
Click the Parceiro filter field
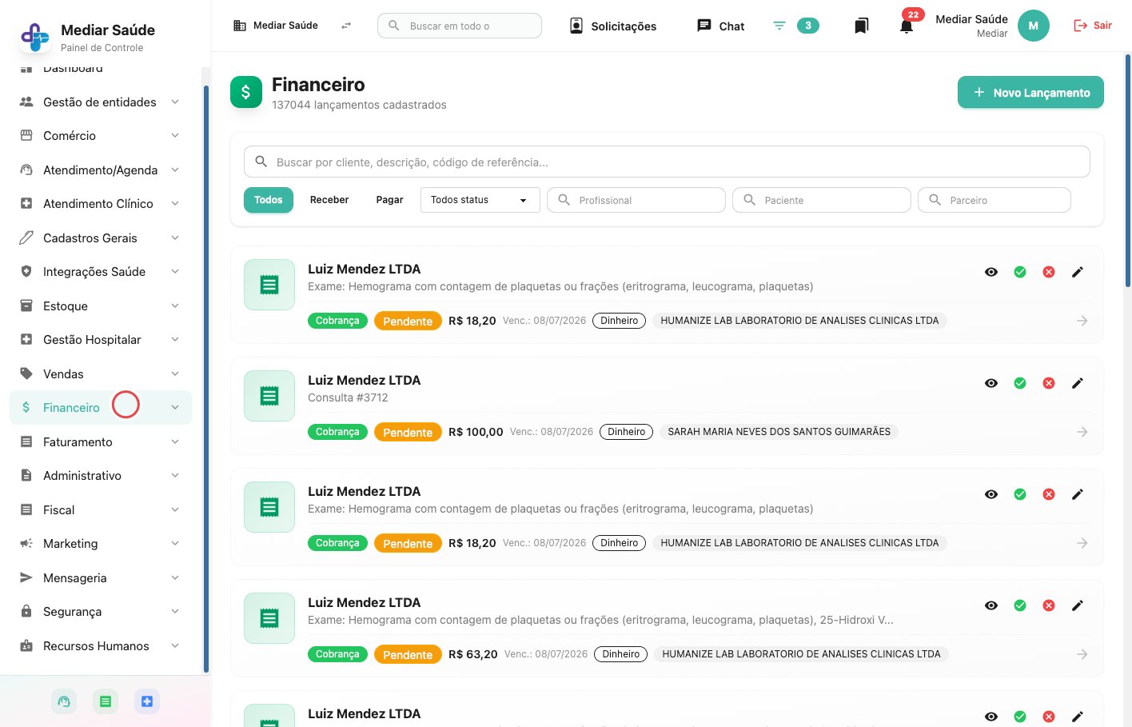point(994,200)
